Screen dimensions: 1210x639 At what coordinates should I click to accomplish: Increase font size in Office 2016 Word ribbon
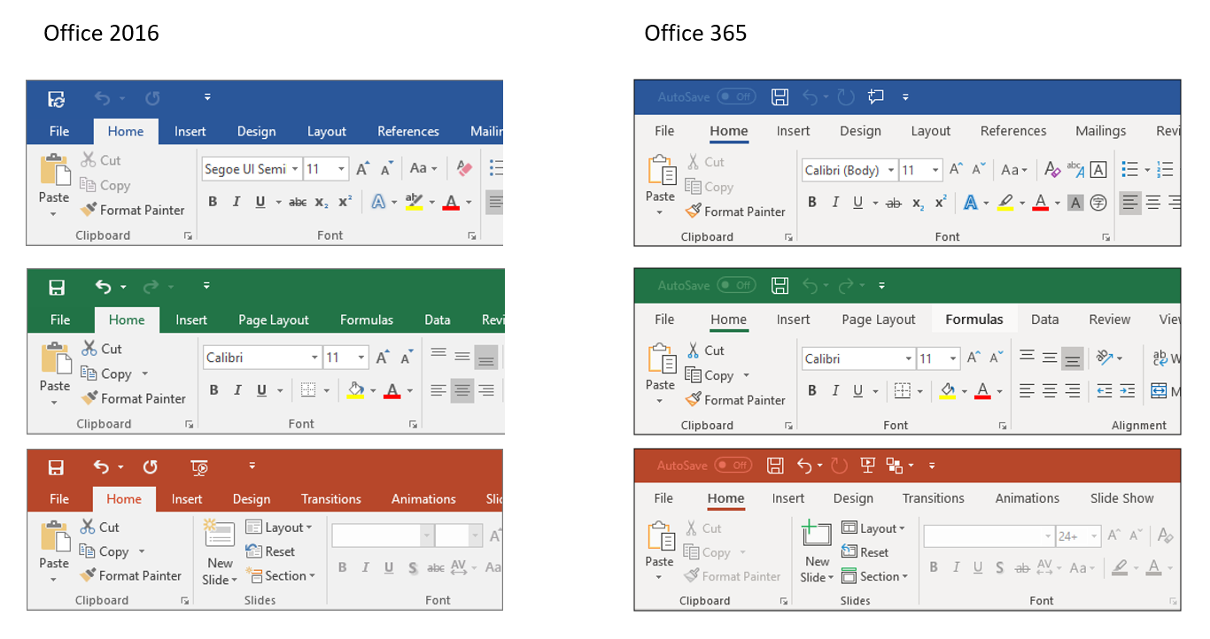coord(362,168)
